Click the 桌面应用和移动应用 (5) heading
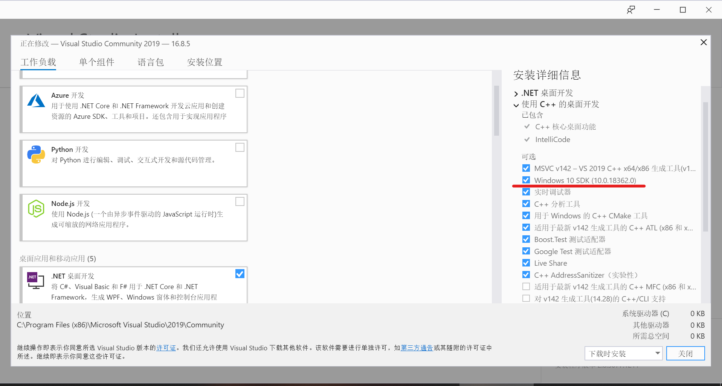This screenshot has width=722, height=386. coord(58,259)
